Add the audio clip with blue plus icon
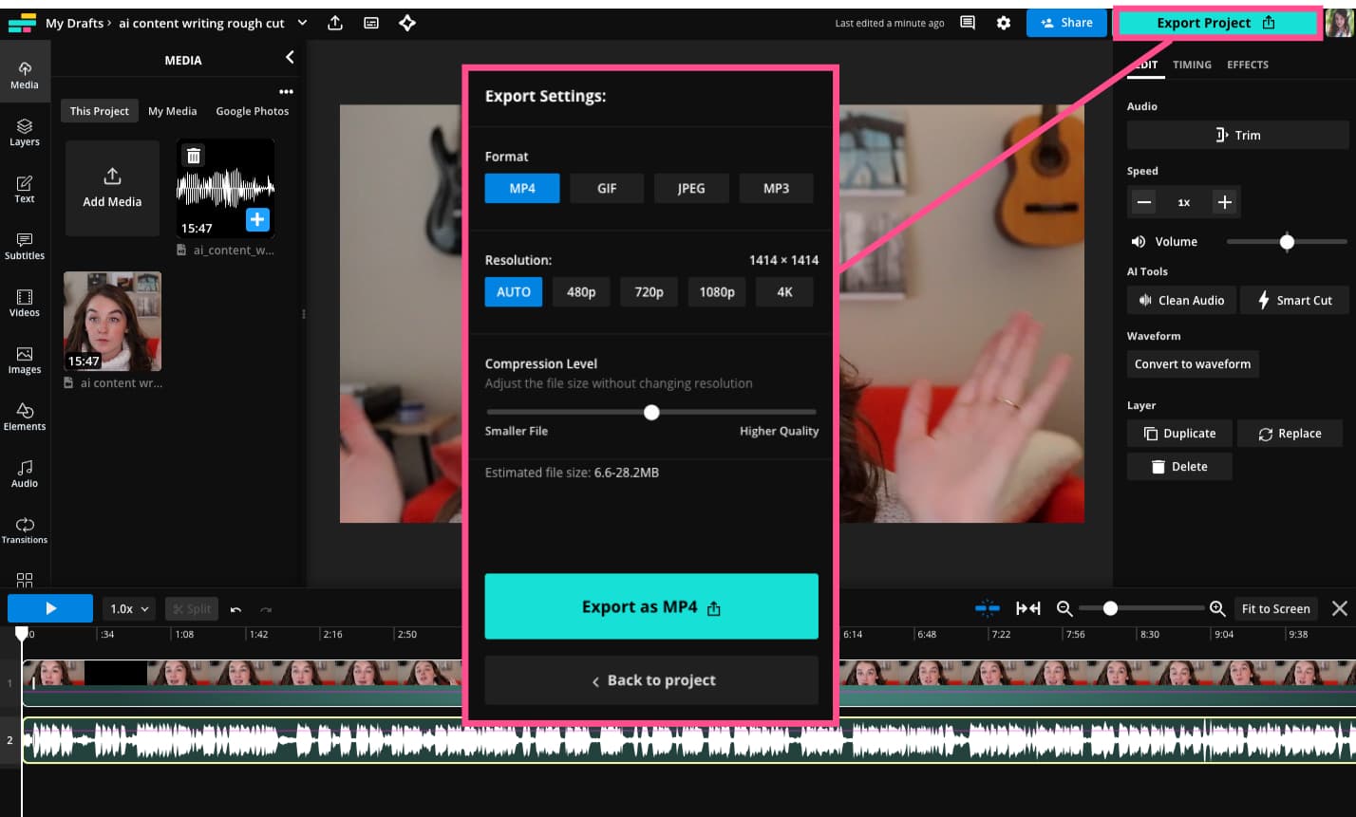This screenshot has height=817, width=1356. point(257,219)
